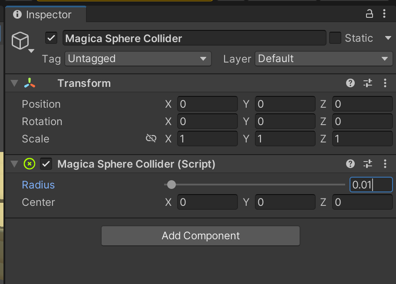Click the Rotation Z field

[363, 121]
